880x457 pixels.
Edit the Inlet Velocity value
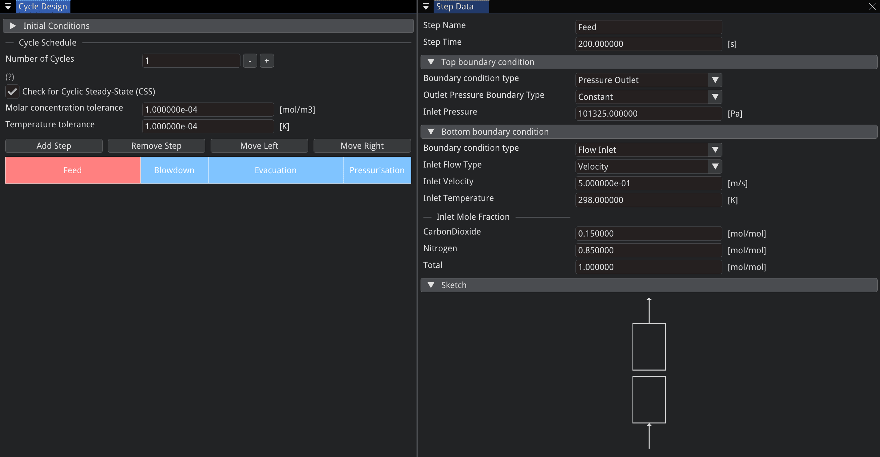coord(649,183)
